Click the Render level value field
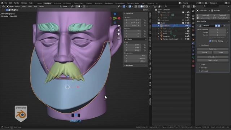 pos(217,35)
